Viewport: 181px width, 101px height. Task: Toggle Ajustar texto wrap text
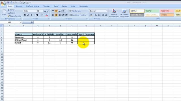click(76, 11)
